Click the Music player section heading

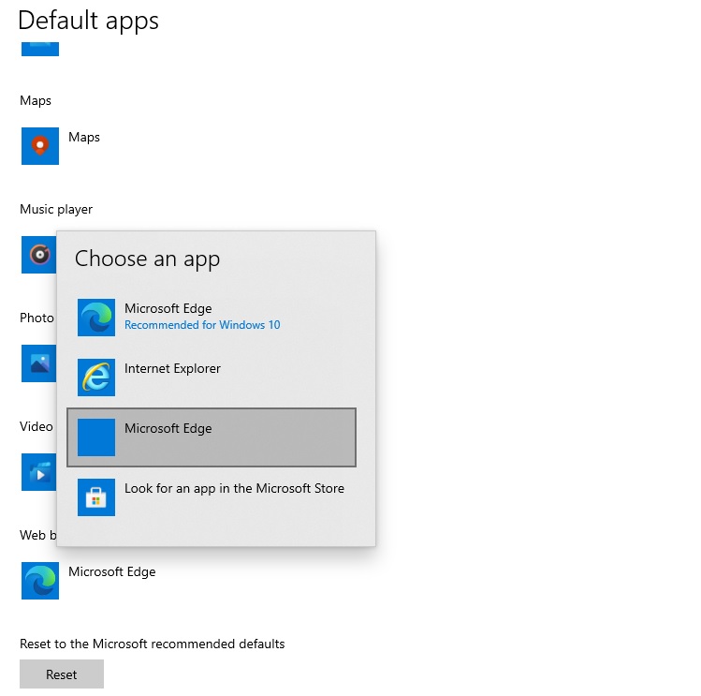click(x=56, y=210)
